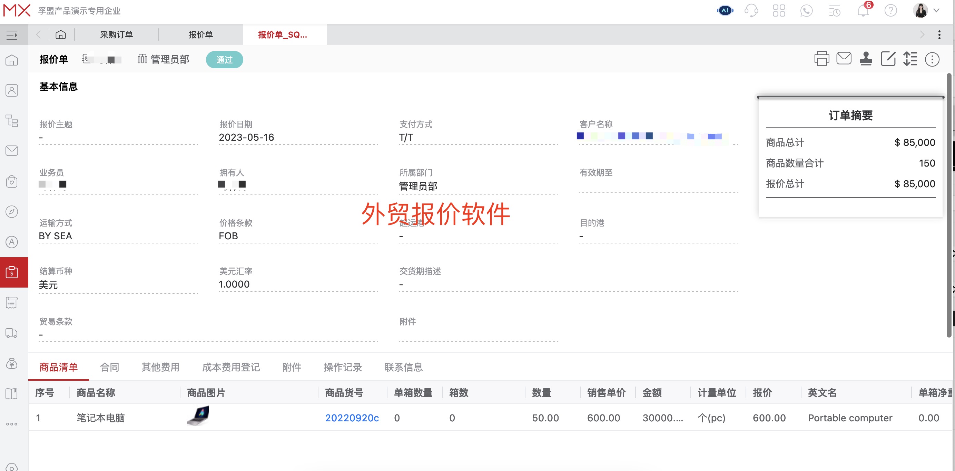Print the quotation using the printer icon
The height and width of the screenshot is (471, 955).
coord(822,59)
